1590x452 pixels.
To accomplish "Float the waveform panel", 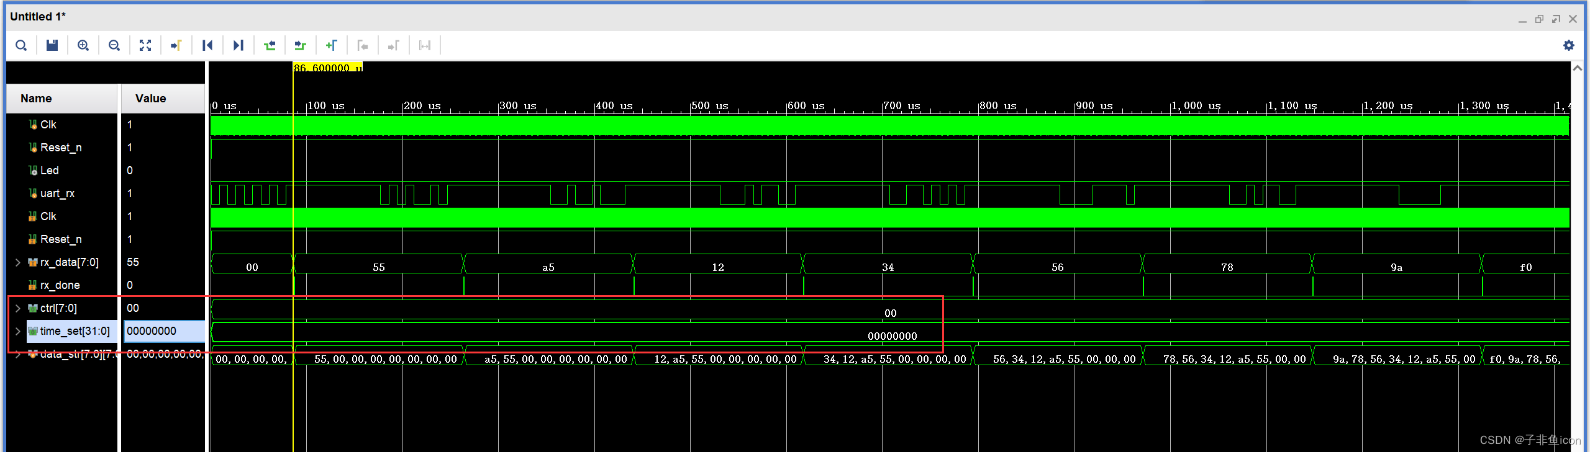I will (1556, 19).
